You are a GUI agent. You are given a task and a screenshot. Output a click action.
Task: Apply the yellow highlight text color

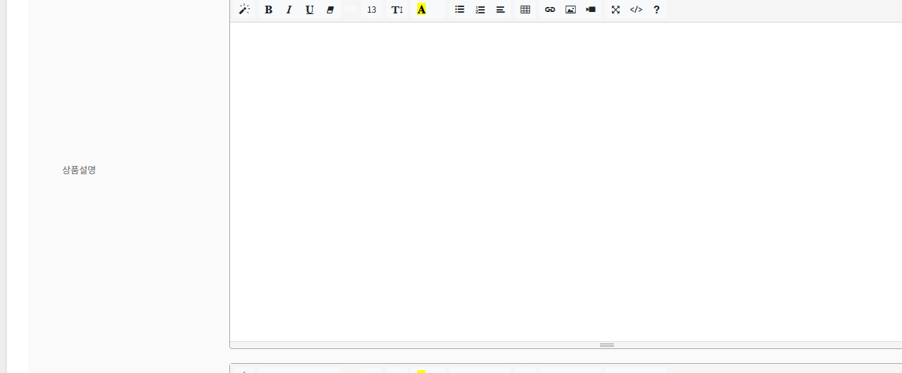click(x=421, y=10)
